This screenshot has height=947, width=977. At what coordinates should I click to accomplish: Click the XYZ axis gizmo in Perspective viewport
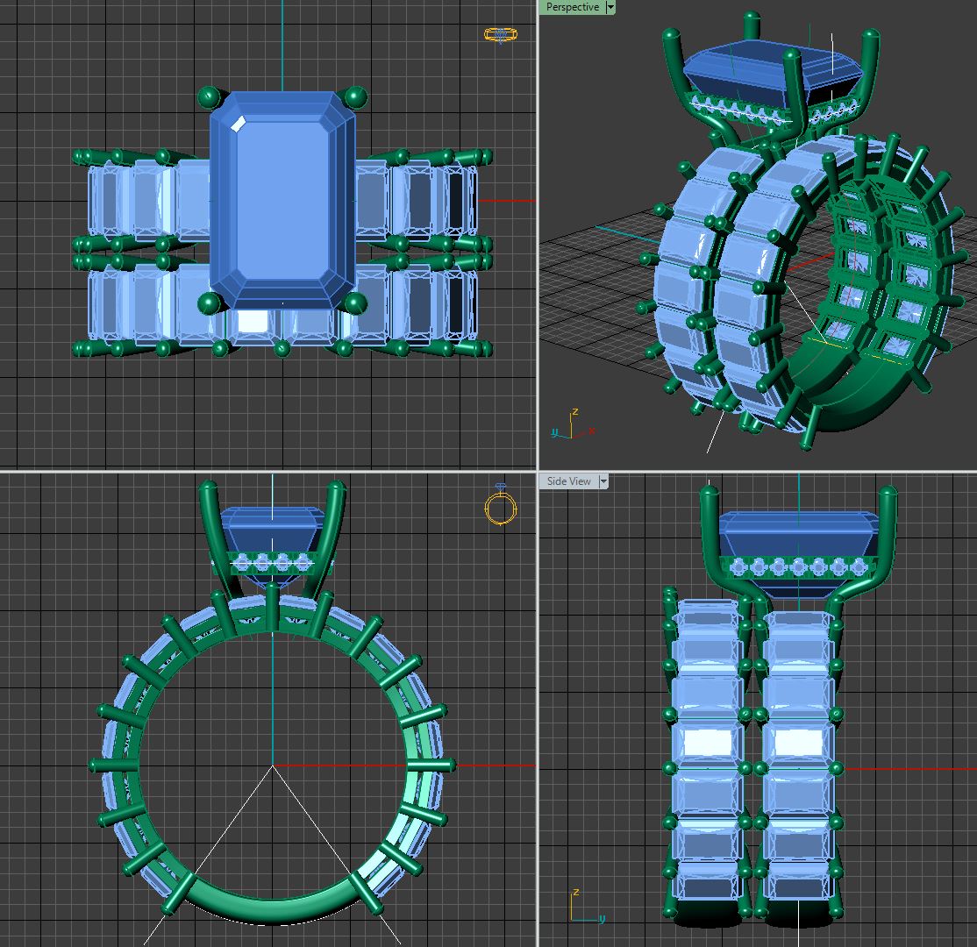click(x=572, y=425)
